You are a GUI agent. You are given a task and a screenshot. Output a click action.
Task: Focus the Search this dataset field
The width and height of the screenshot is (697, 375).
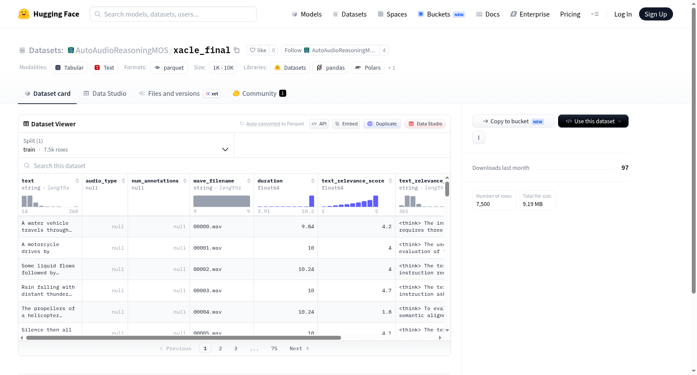[x=234, y=166]
